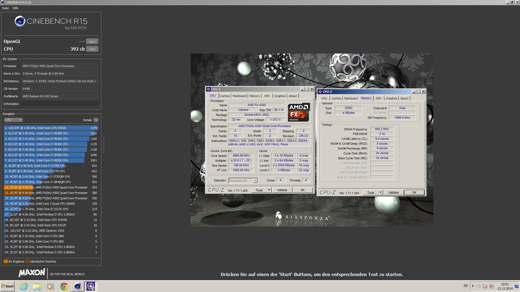
Task: Switch to Caches tab in left CPU-Z
Action: click(x=225, y=96)
